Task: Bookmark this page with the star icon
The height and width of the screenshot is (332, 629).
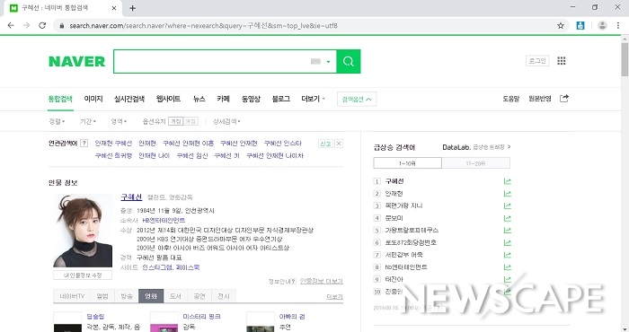Action: coord(561,26)
